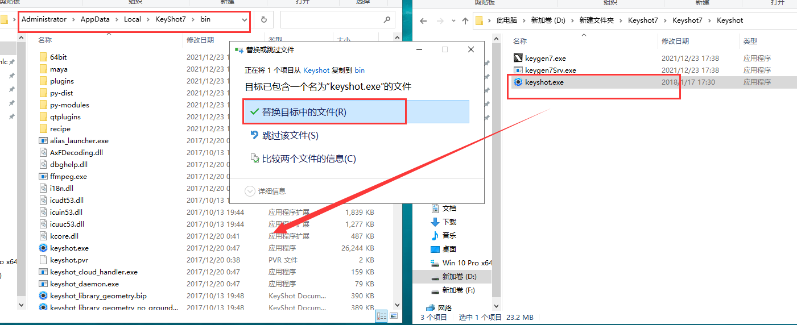Click the refresh icon in bin window
The image size is (797, 325).
tap(263, 19)
